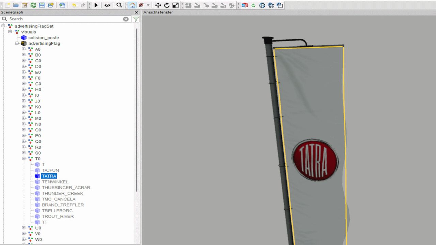
Task: Expand the U0 tree node
Action: pos(24,228)
